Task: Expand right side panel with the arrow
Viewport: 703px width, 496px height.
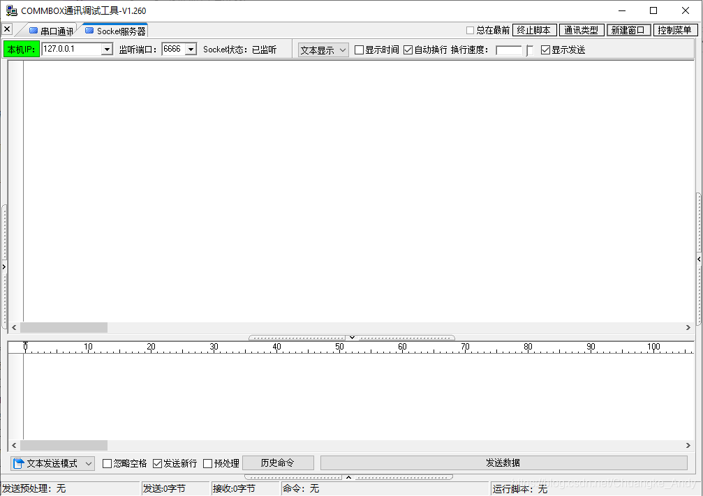Action: pyautogui.click(x=699, y=259)
